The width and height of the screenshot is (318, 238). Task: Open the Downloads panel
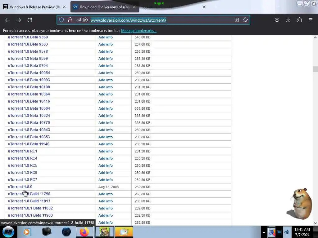[288, 20]
